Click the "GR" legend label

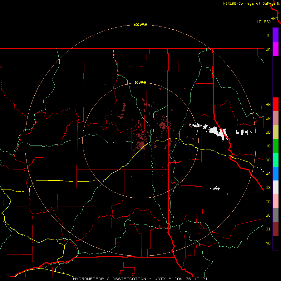268,118
